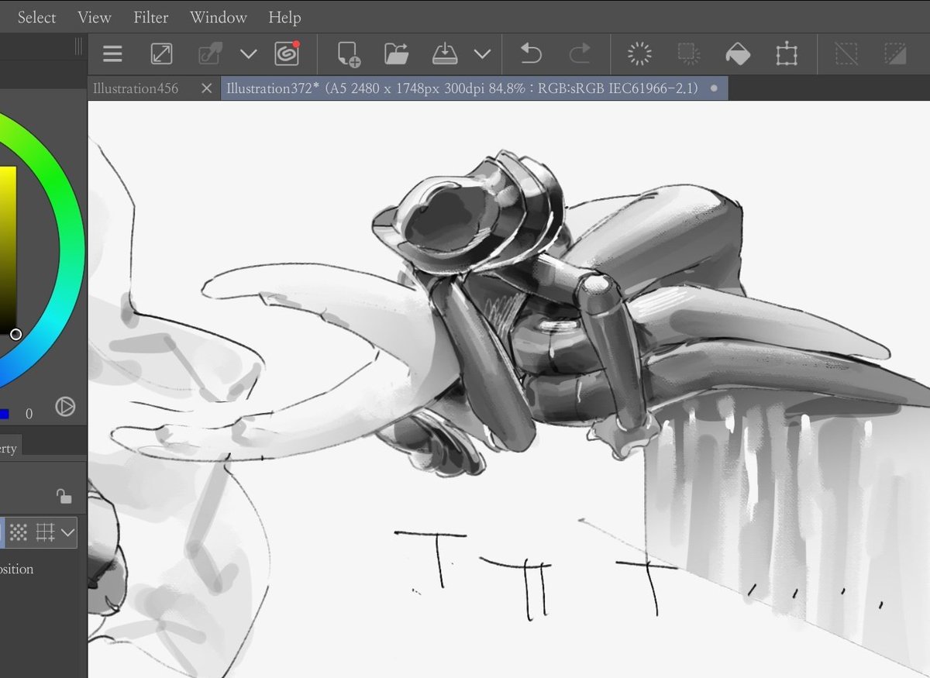The width and height of the screenshot is (930, 678).
Task: Open the hamburger command bar menu
Action: click(113, 54)
